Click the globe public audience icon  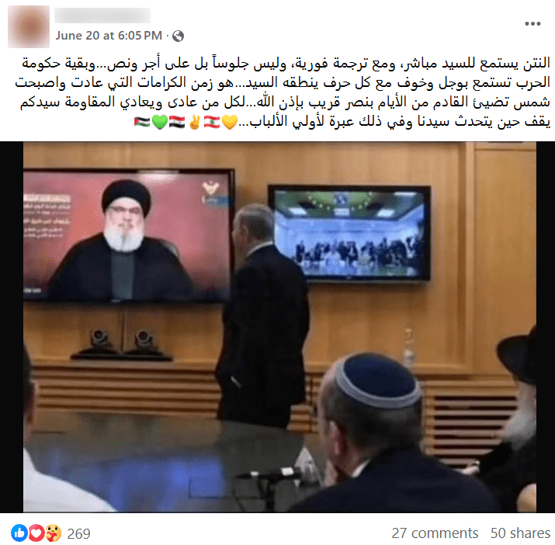[178, 36]
